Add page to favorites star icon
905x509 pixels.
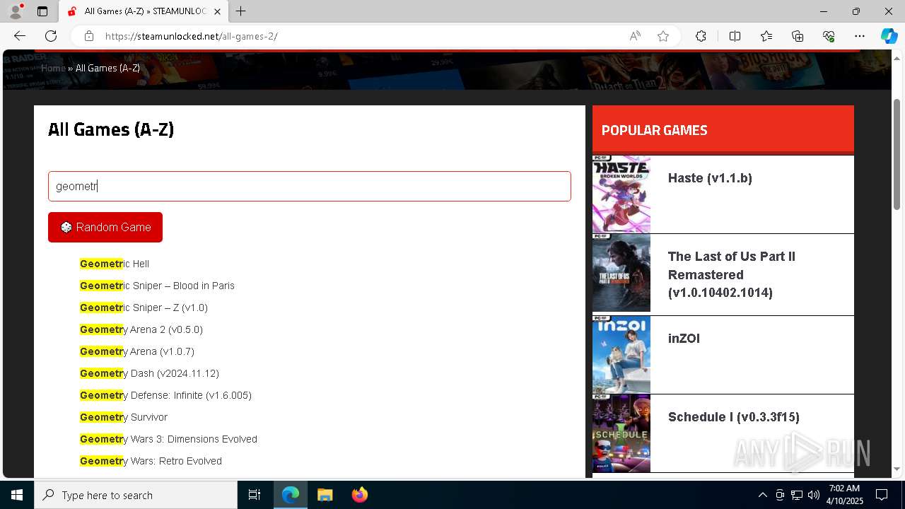663,36
